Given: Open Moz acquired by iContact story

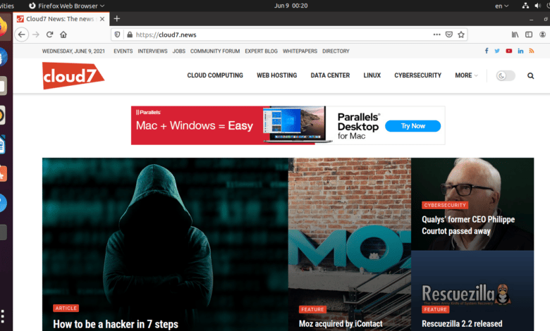Looking at the screenshot, I should click(341, 324).
